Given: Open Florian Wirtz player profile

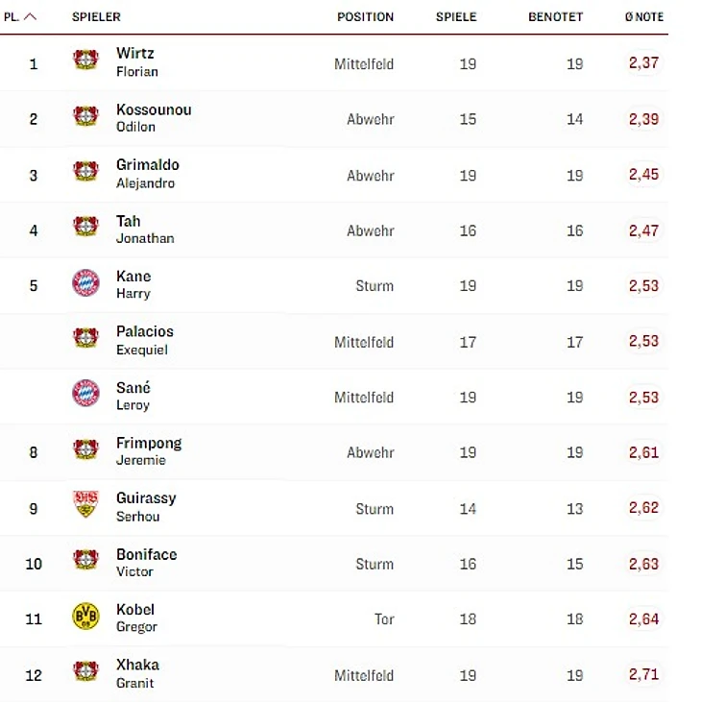Looking at the screenshot, I should point(137,61).
